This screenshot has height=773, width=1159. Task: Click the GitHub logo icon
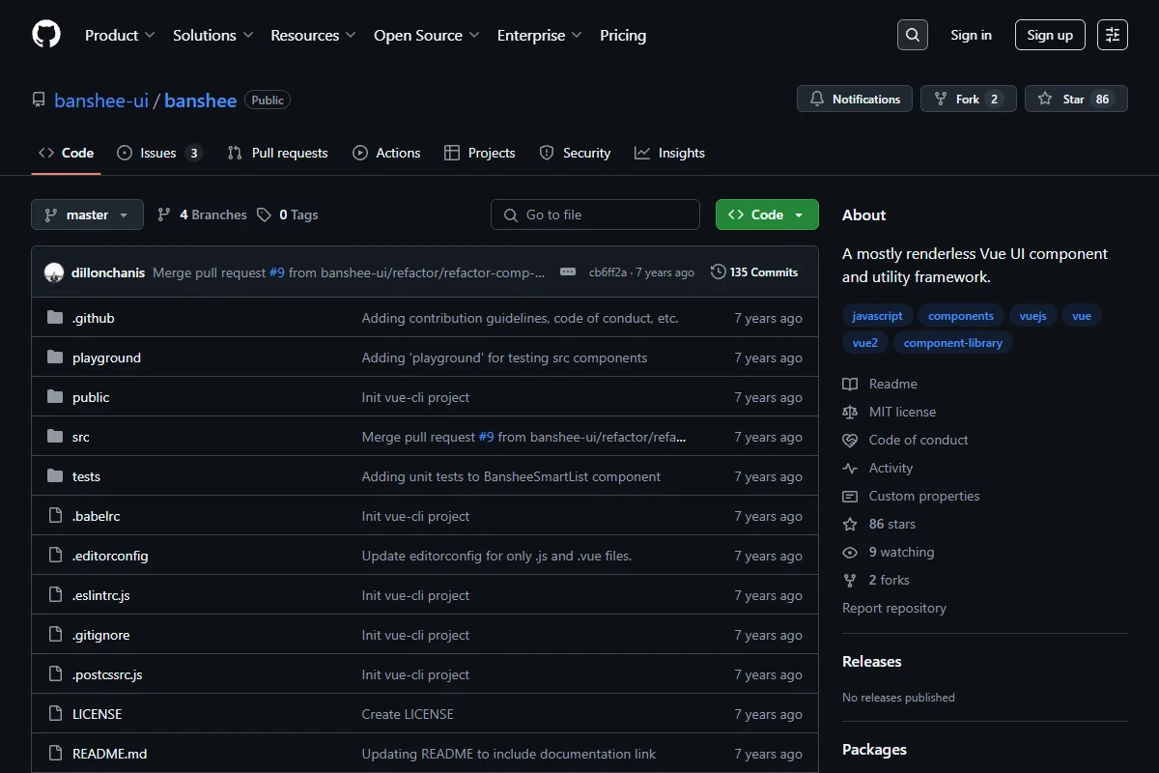point(46,35)
